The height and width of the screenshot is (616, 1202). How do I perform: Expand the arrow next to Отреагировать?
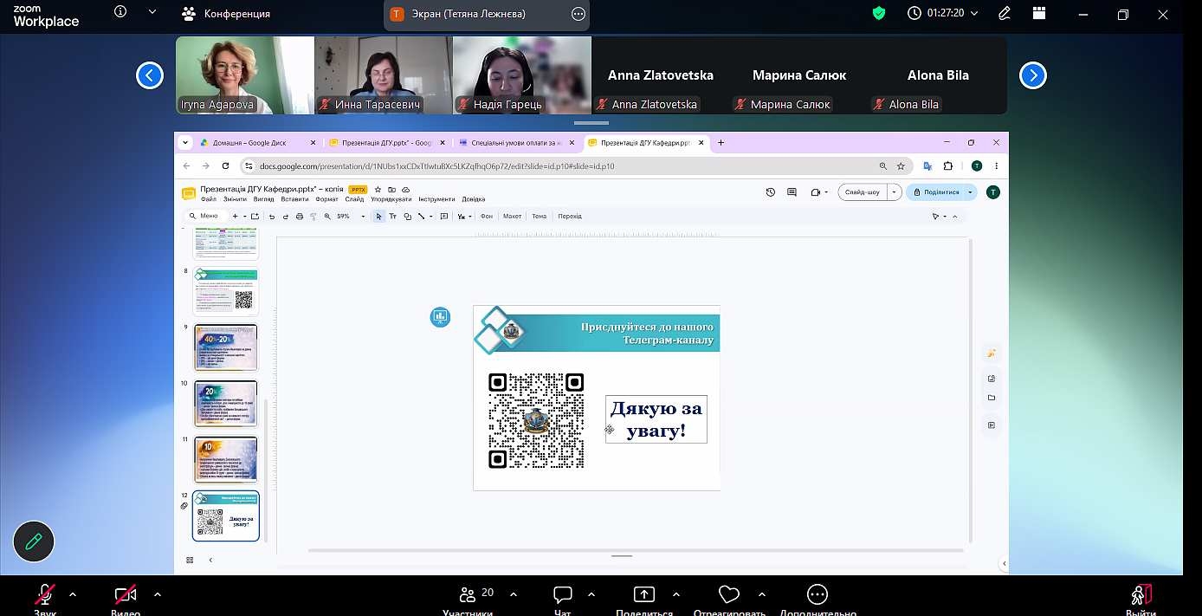click(762, 594)
